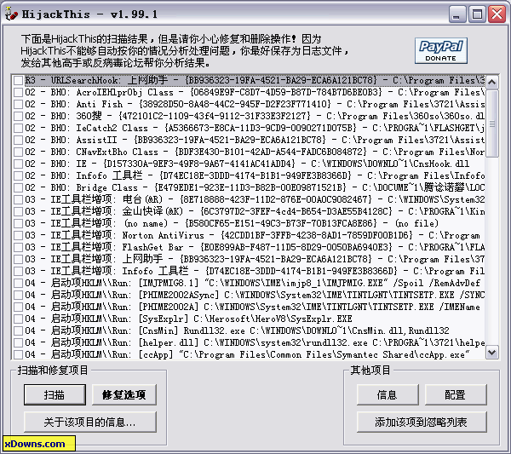
Task: Click 添加该项到忽略列表 button
Action: pyautogui.click(x=422, y=422)
